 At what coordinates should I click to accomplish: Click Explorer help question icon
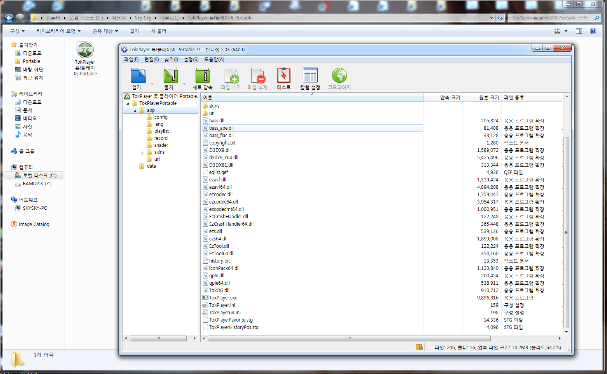(x=593, y=31)
